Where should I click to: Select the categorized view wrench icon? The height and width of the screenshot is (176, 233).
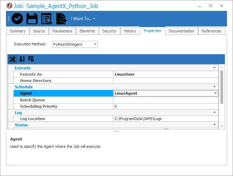pos(13,59)
